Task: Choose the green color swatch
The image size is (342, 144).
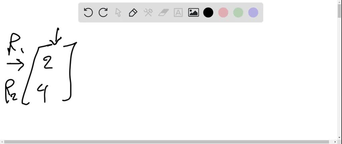Action: [238, 13]
